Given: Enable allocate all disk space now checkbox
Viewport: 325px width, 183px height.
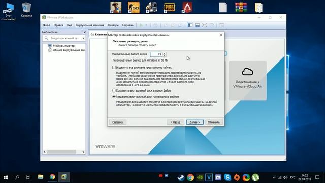Looking at the screenshot, I should tap(114, 68).
